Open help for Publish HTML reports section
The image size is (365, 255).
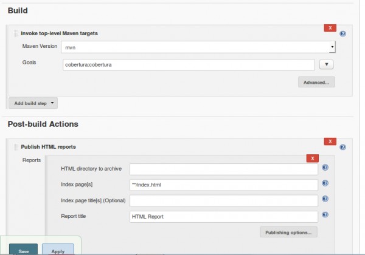(342, 147)
